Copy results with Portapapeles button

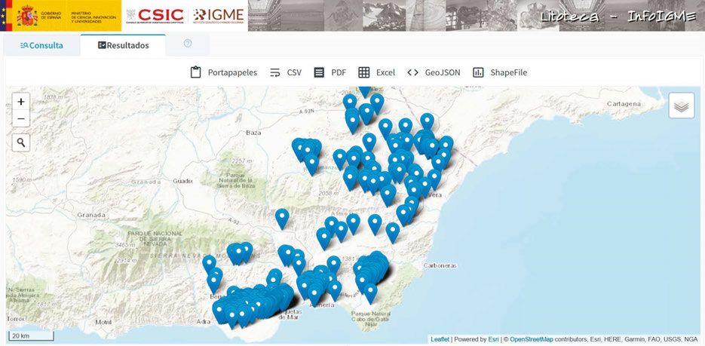223,72
